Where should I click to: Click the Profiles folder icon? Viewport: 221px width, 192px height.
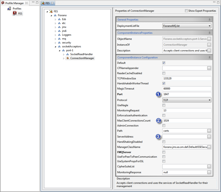(x=9, y=8)
